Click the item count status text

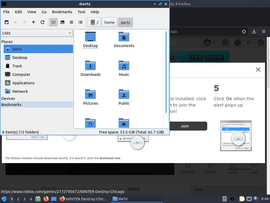click(20, 132)
